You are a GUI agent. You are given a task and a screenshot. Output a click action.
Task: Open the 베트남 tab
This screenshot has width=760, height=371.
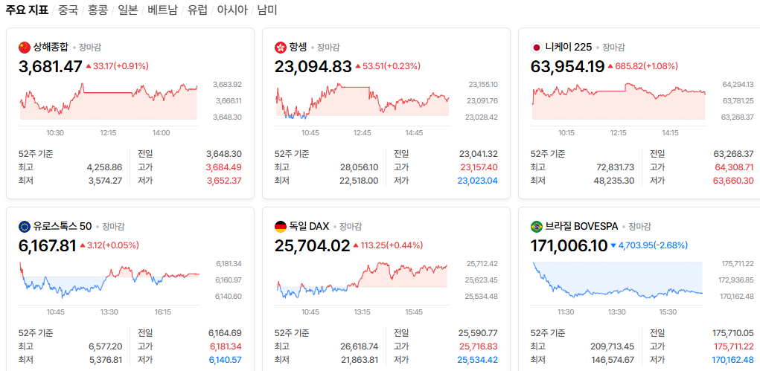coord(162,10)
